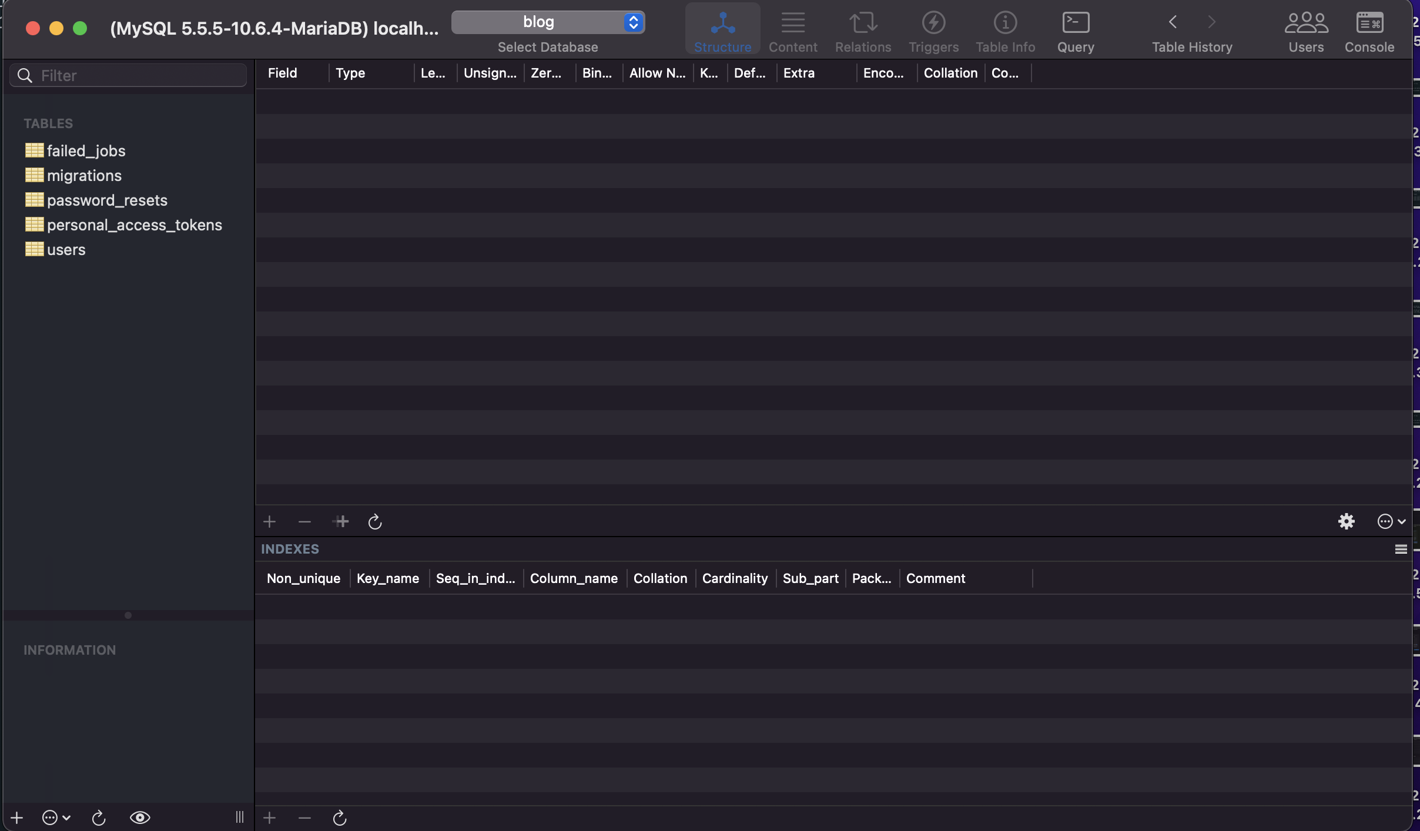Click the sidebar information pane divider handle
1420x831 pixels.
(x=128, y=615)
